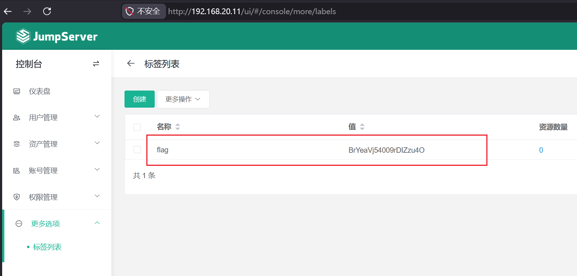Expand the 用户管理 menu
The image size is (577, 276).
click(56, 117)
